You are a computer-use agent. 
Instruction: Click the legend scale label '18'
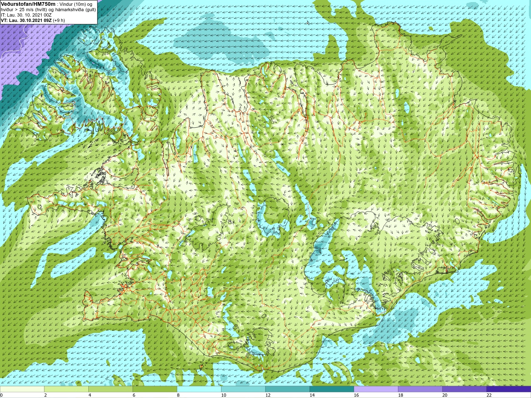tap(401, 395)
